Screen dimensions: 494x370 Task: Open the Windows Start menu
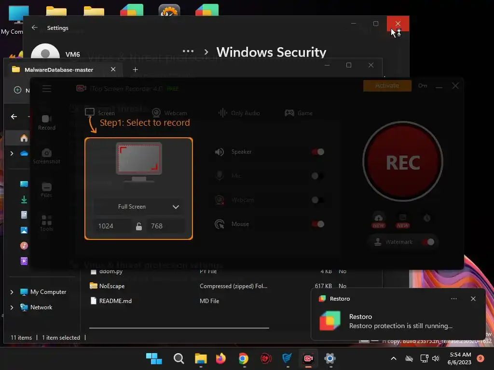154,358
